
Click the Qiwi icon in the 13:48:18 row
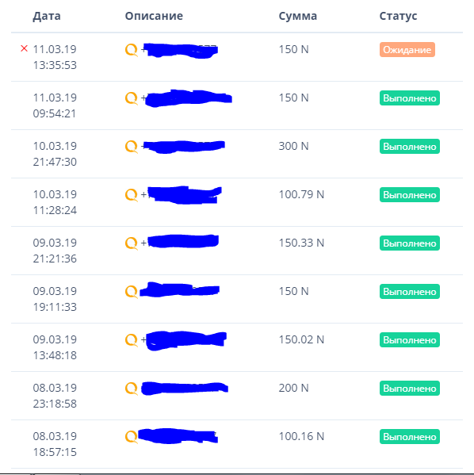[132, 340]
